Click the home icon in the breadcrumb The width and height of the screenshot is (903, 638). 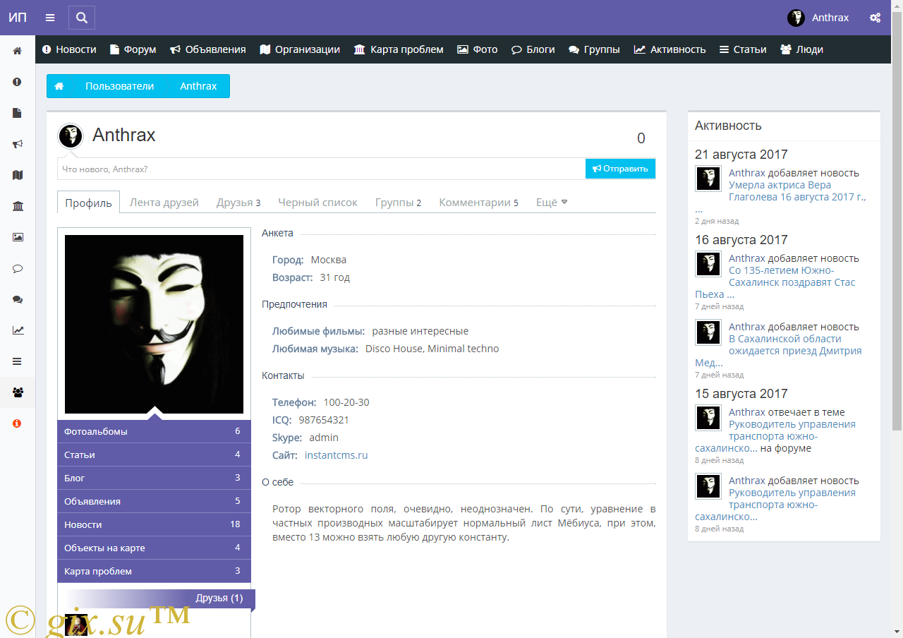click(x=59, y=86)
